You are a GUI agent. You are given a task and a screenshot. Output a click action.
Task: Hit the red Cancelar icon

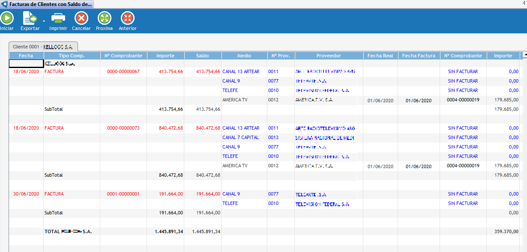(81, 18)
